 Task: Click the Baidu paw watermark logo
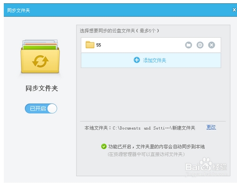(x=206, y=164)
